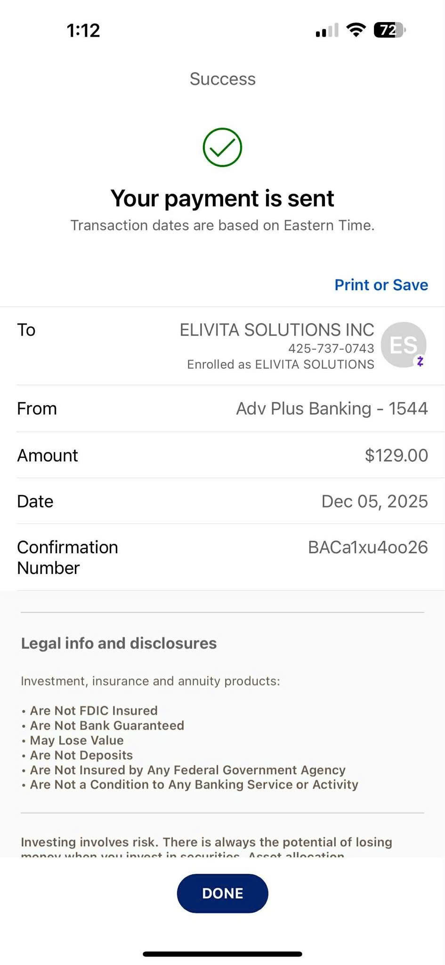
Task: Tap the ES recipient avatar
Action: (x=403, y=344)
